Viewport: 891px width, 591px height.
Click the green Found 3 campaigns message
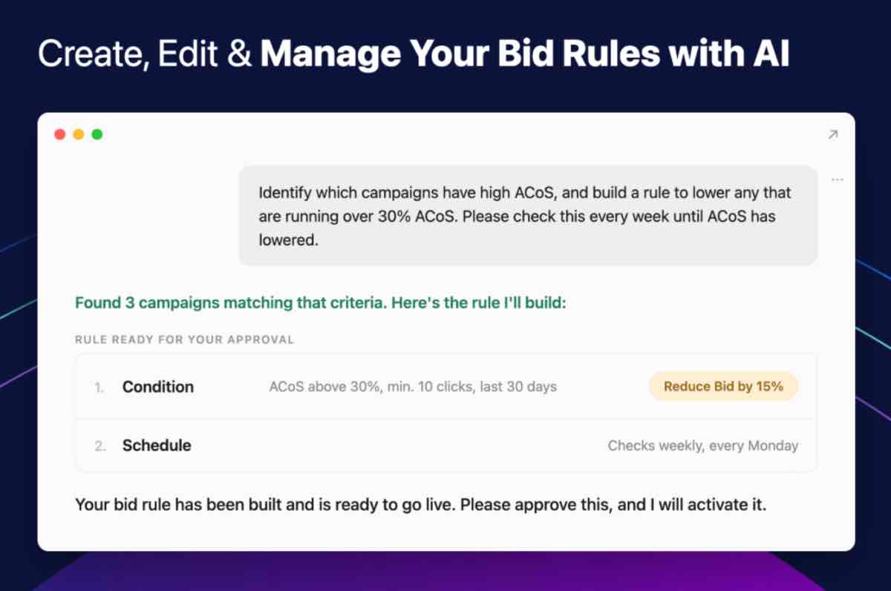[x=321, y=304]
